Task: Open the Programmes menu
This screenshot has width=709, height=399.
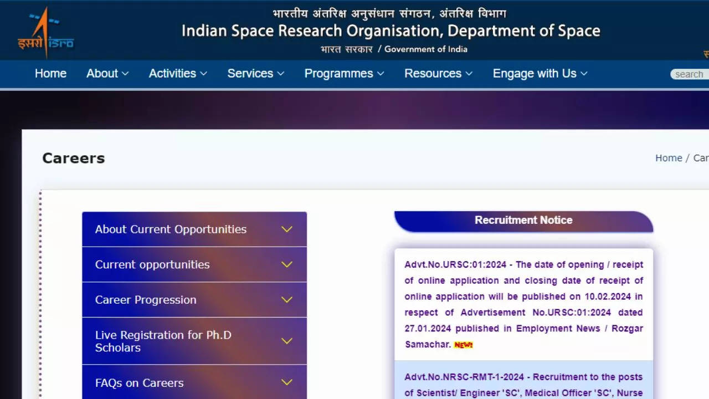Action: (344, 74)
